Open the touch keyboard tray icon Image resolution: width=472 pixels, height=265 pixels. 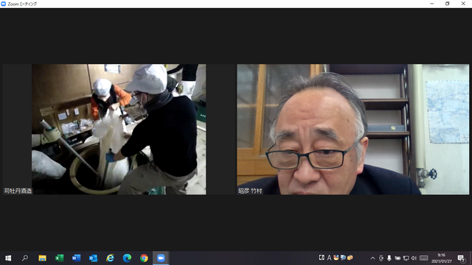coord(424,258)
